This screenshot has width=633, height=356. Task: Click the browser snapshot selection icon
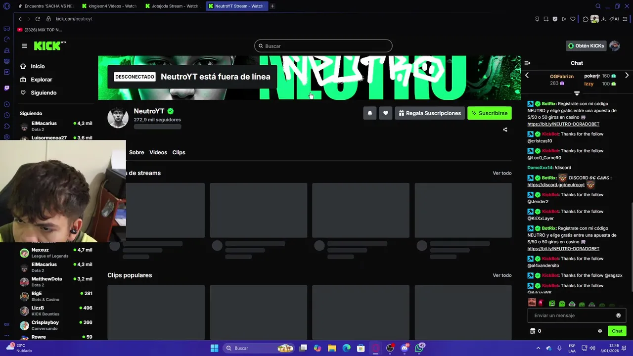coord(546,19)
